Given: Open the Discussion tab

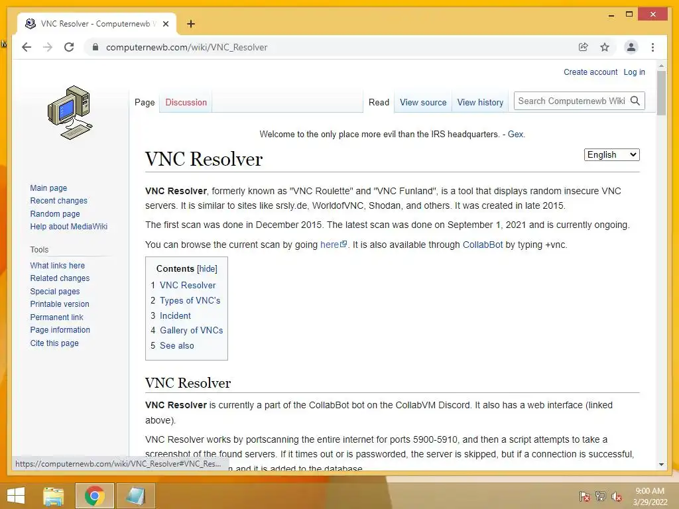Looking at the screenshot, I should click(x=186, y=103).
